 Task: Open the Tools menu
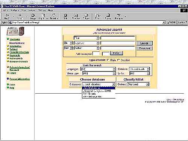[x=42, y=10]
